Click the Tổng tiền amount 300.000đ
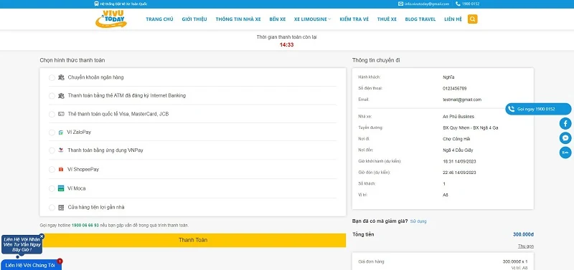The height and width of the screenshot is (270, 574). (523, 235)
